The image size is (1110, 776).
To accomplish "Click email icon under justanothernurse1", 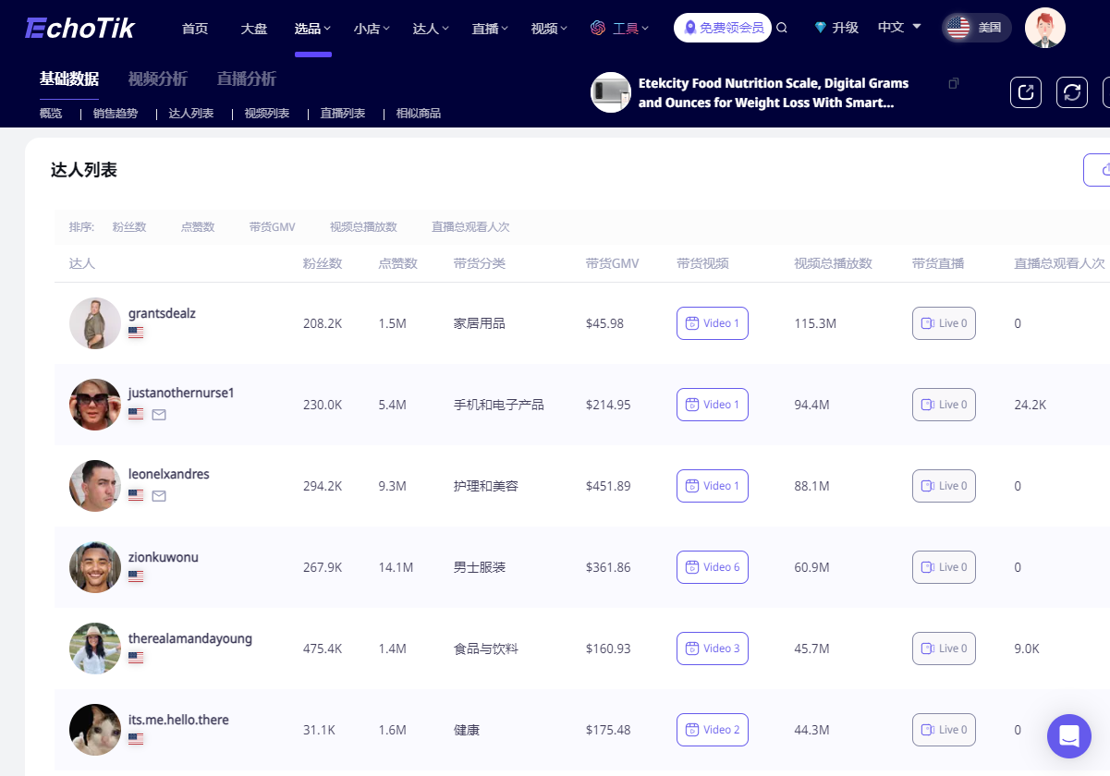I will [x=159, y=415].
